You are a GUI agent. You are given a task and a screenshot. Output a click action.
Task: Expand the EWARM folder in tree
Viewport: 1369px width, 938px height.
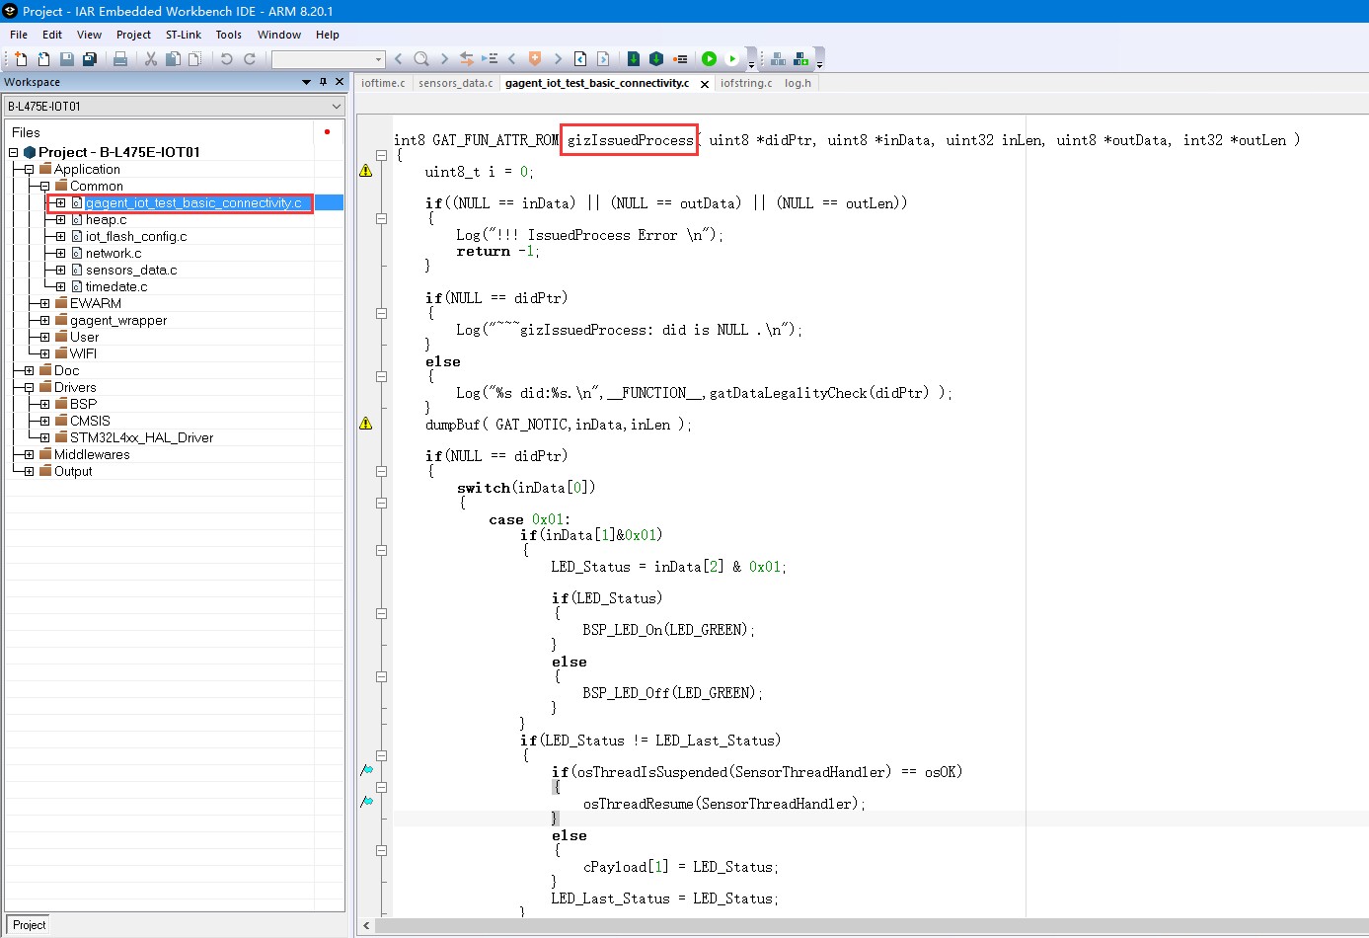[x=44, y=304]
